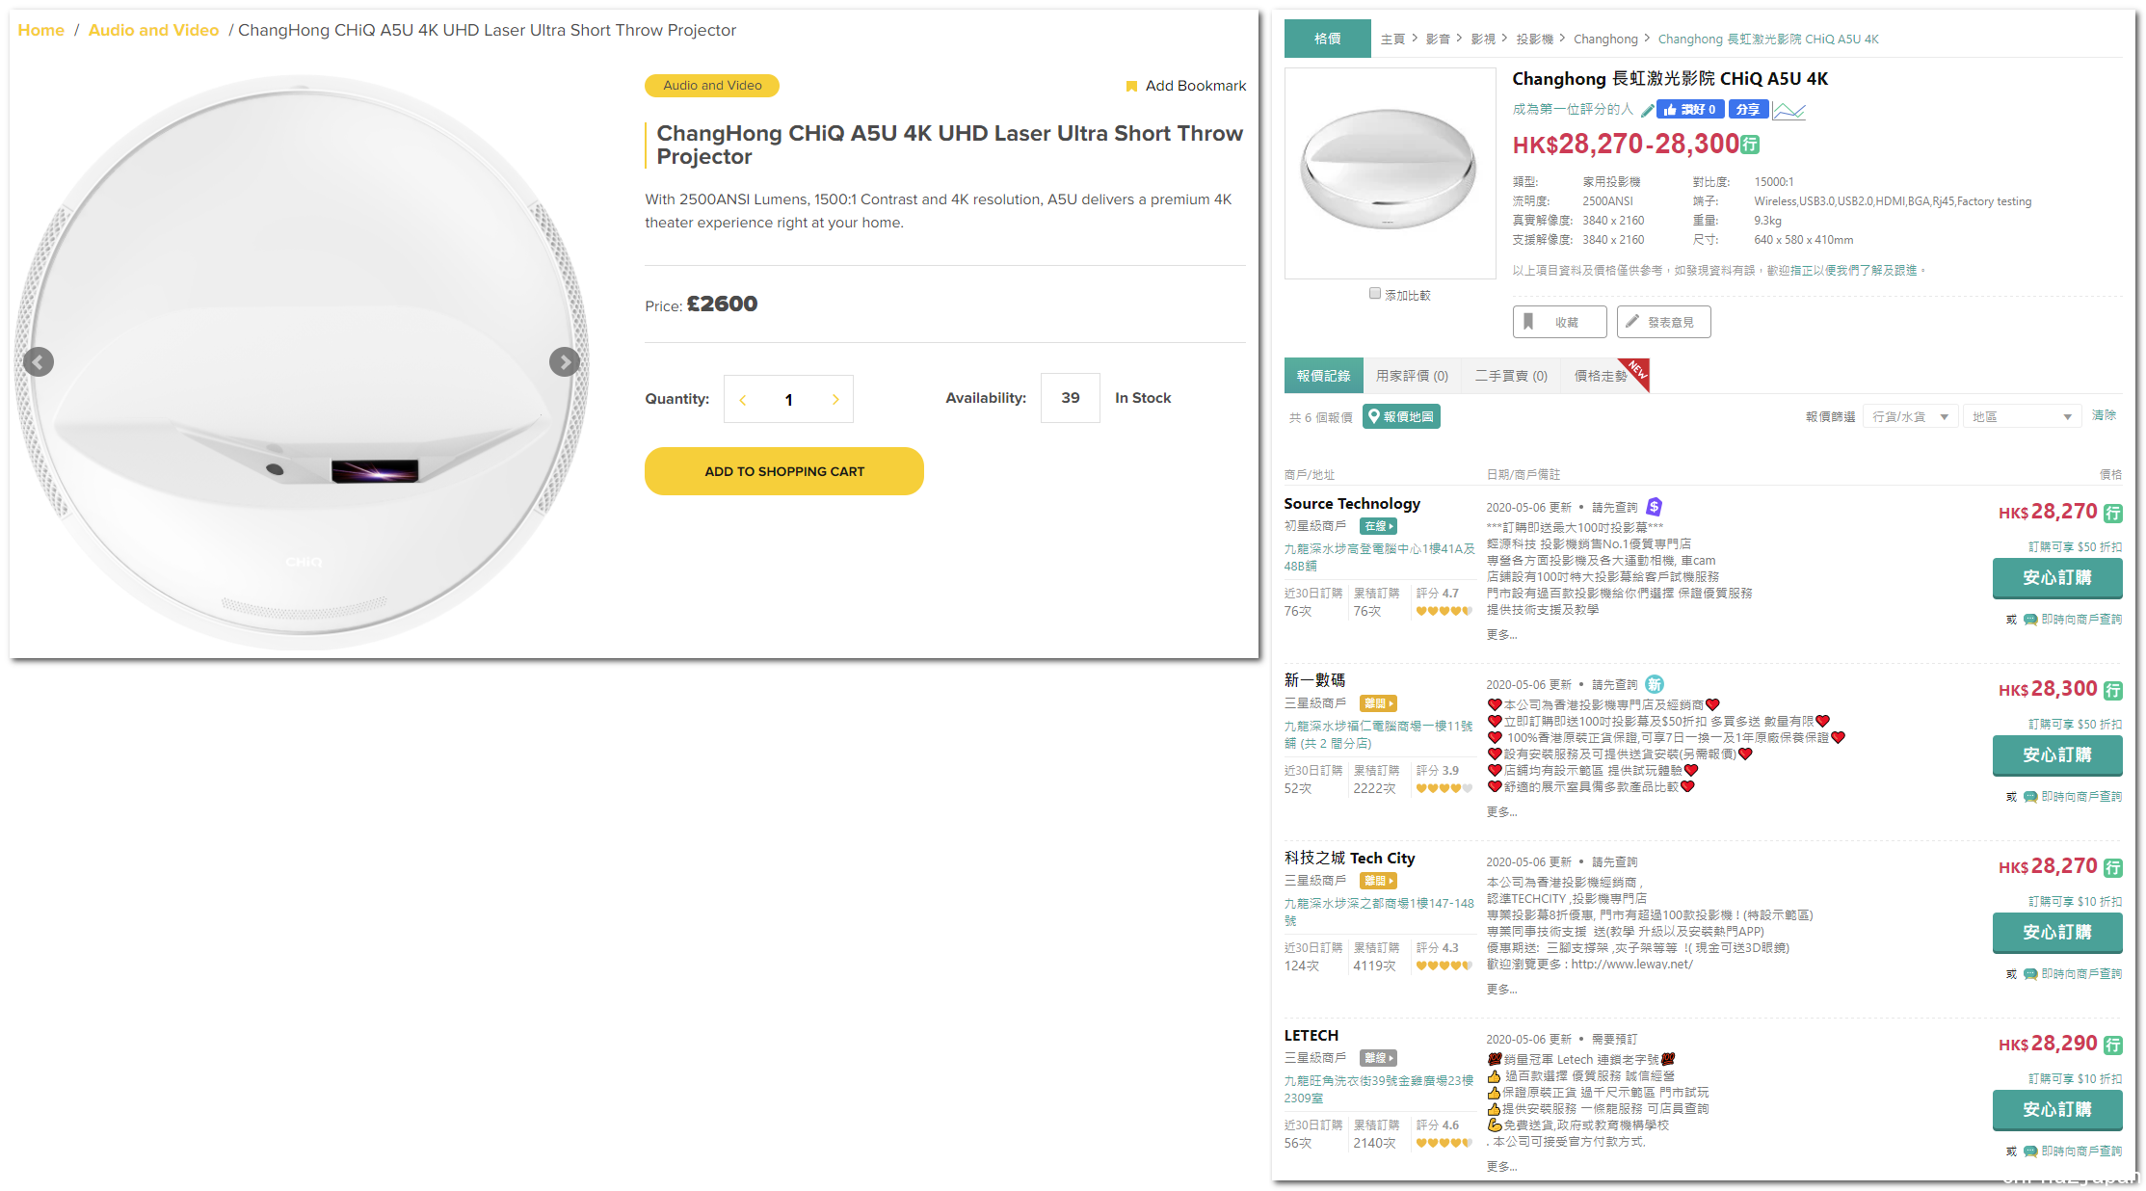2146x1191 pixels.
Task: Increase quantity with the right stepper arrow
Action: pos(835,399)
